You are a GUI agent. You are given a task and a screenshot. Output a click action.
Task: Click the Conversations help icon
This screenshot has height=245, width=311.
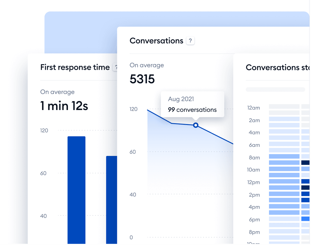pyautogui.click(x=190, y=40)
